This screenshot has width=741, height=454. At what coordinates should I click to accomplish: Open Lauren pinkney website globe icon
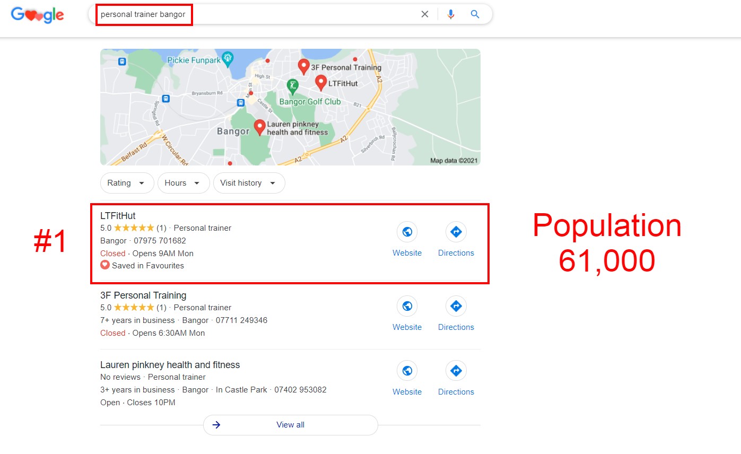coord(407,371)
